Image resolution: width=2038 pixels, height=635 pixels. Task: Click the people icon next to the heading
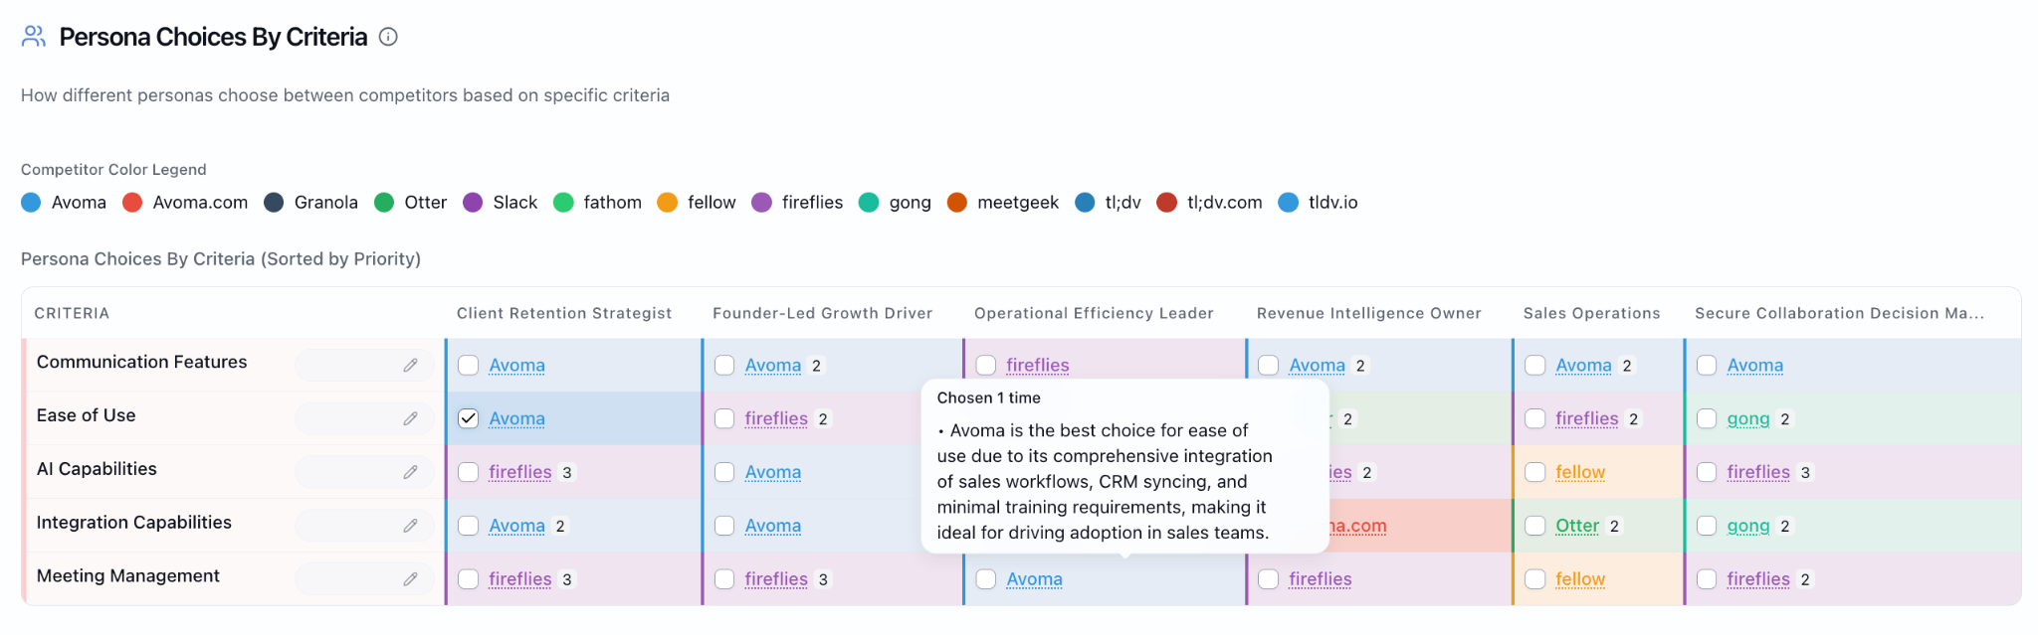[x=34, y=37]
